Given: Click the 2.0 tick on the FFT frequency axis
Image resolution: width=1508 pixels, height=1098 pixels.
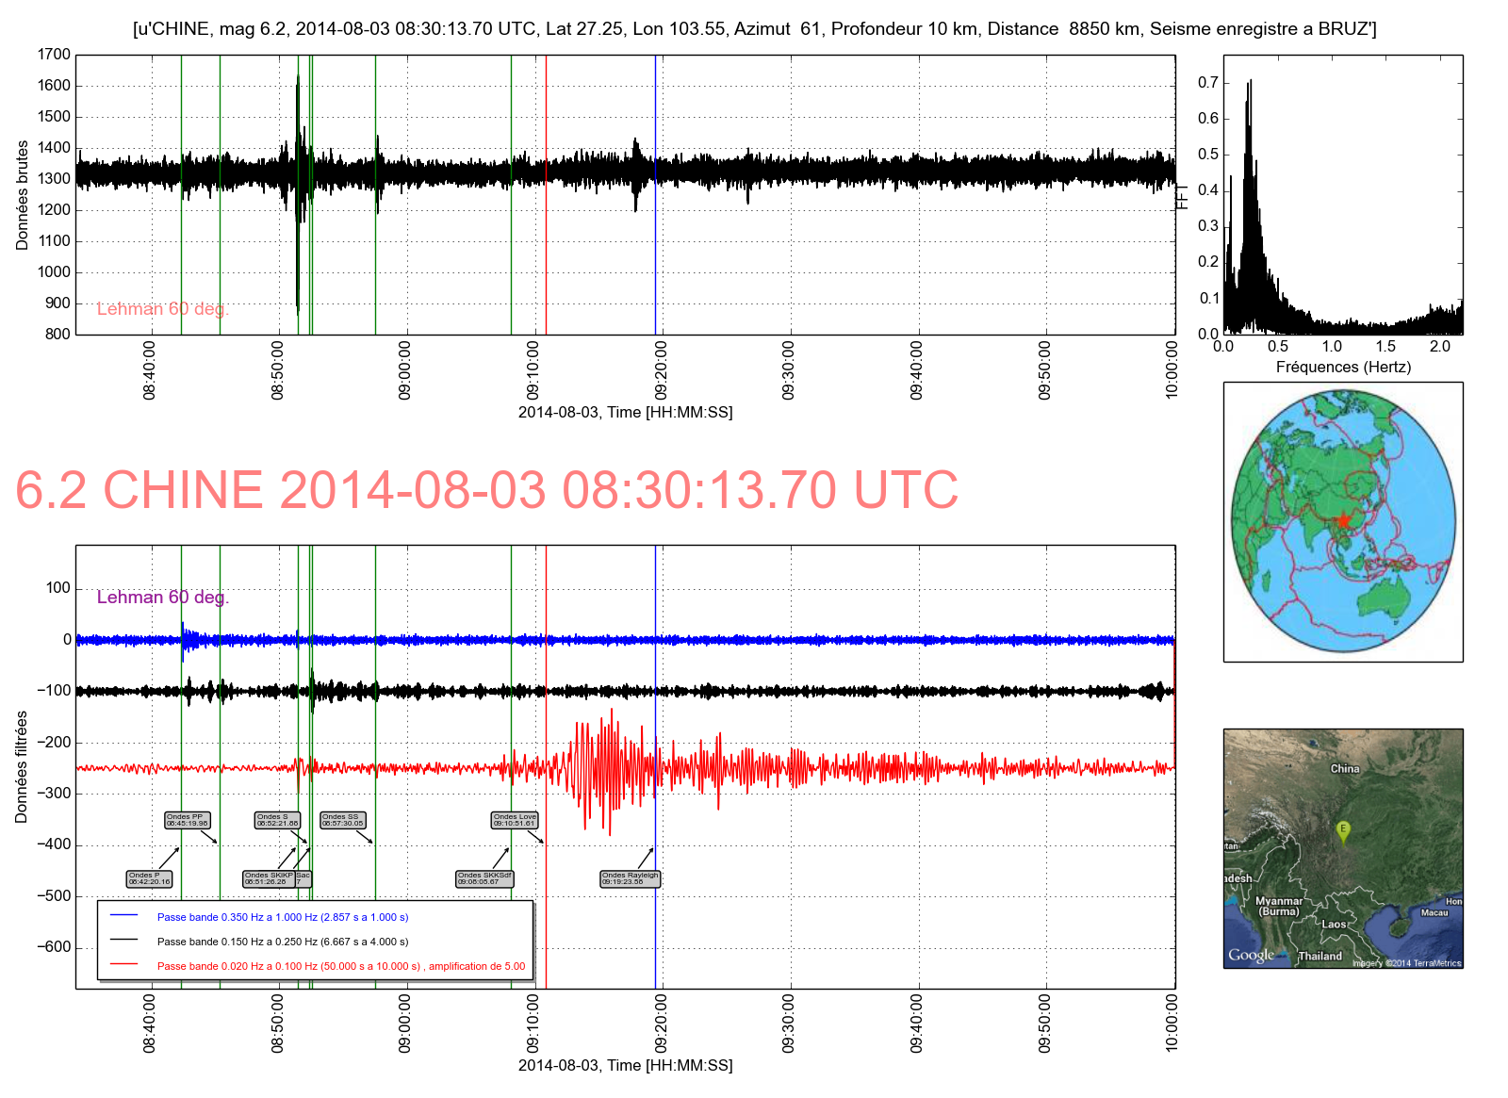Looking at the screenshot, I should point(1440,347).
